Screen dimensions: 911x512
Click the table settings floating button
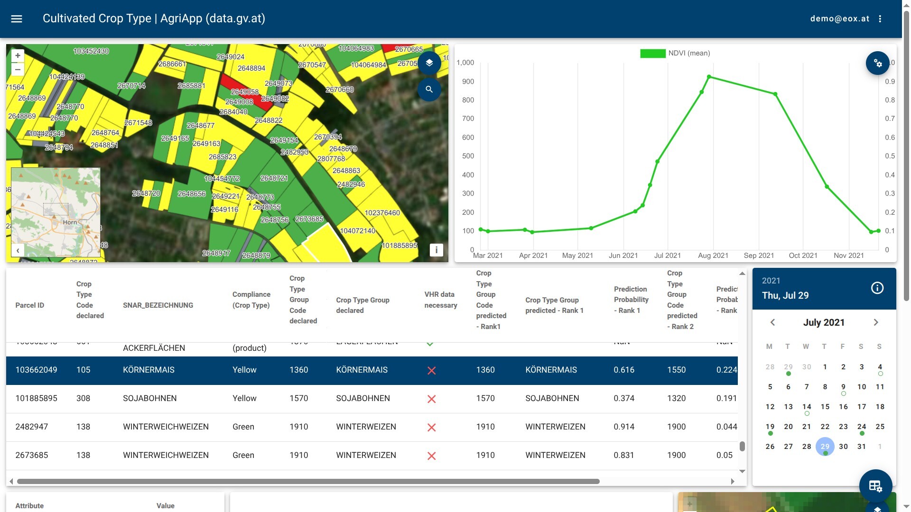point(875,485)
